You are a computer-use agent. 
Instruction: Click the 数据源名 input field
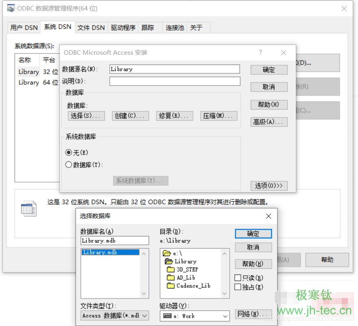click(174, 69)
